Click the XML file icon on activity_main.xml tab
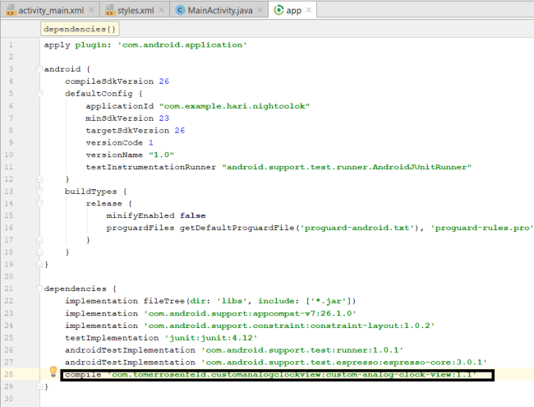534x407 pixels. coord(11,10)
